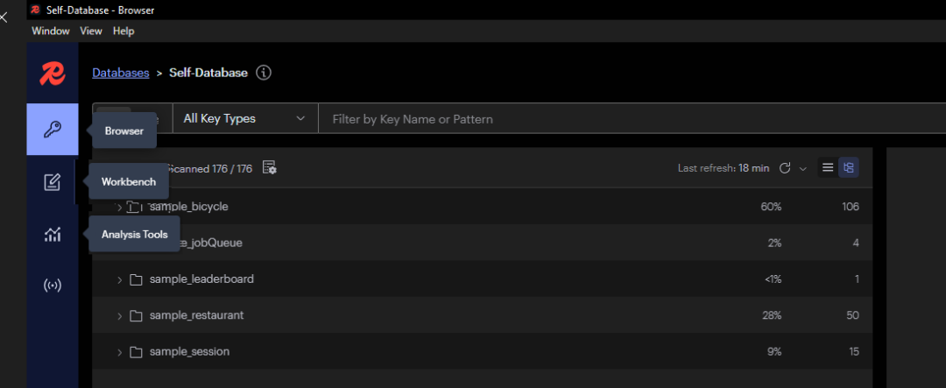This screenshot has height=388, width=946.
Task: Expand the sample_restaurant folder
Action: coord(120,315)
